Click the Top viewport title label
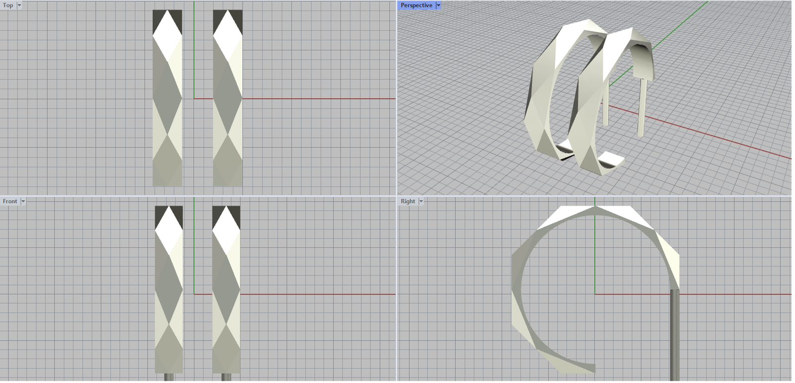This screenshot has width=795, height=383. [x=8, y=5]
